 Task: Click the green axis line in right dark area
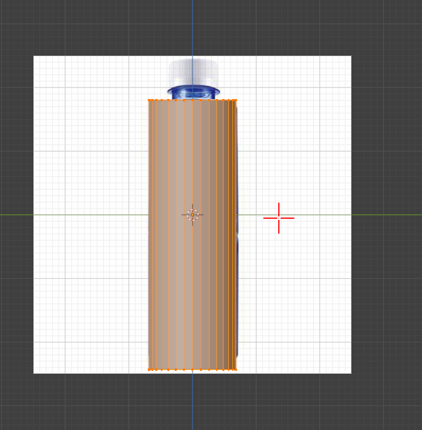coord(386,215)
